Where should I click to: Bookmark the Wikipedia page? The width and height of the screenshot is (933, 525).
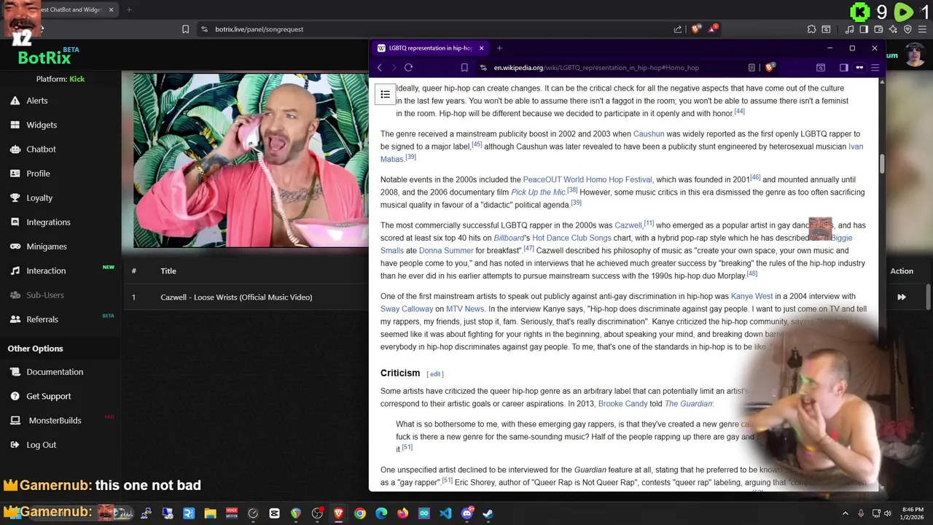click(x=464, y=68)
